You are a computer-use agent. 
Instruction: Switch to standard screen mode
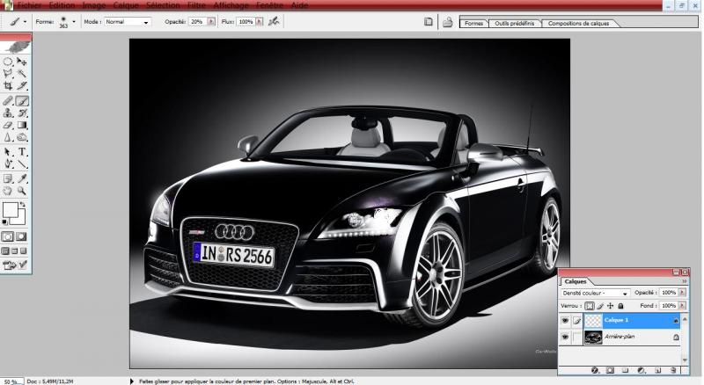click(5, 251)
